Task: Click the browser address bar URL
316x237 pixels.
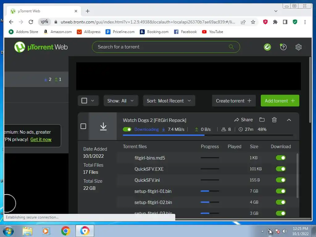Action: [148, 22]
